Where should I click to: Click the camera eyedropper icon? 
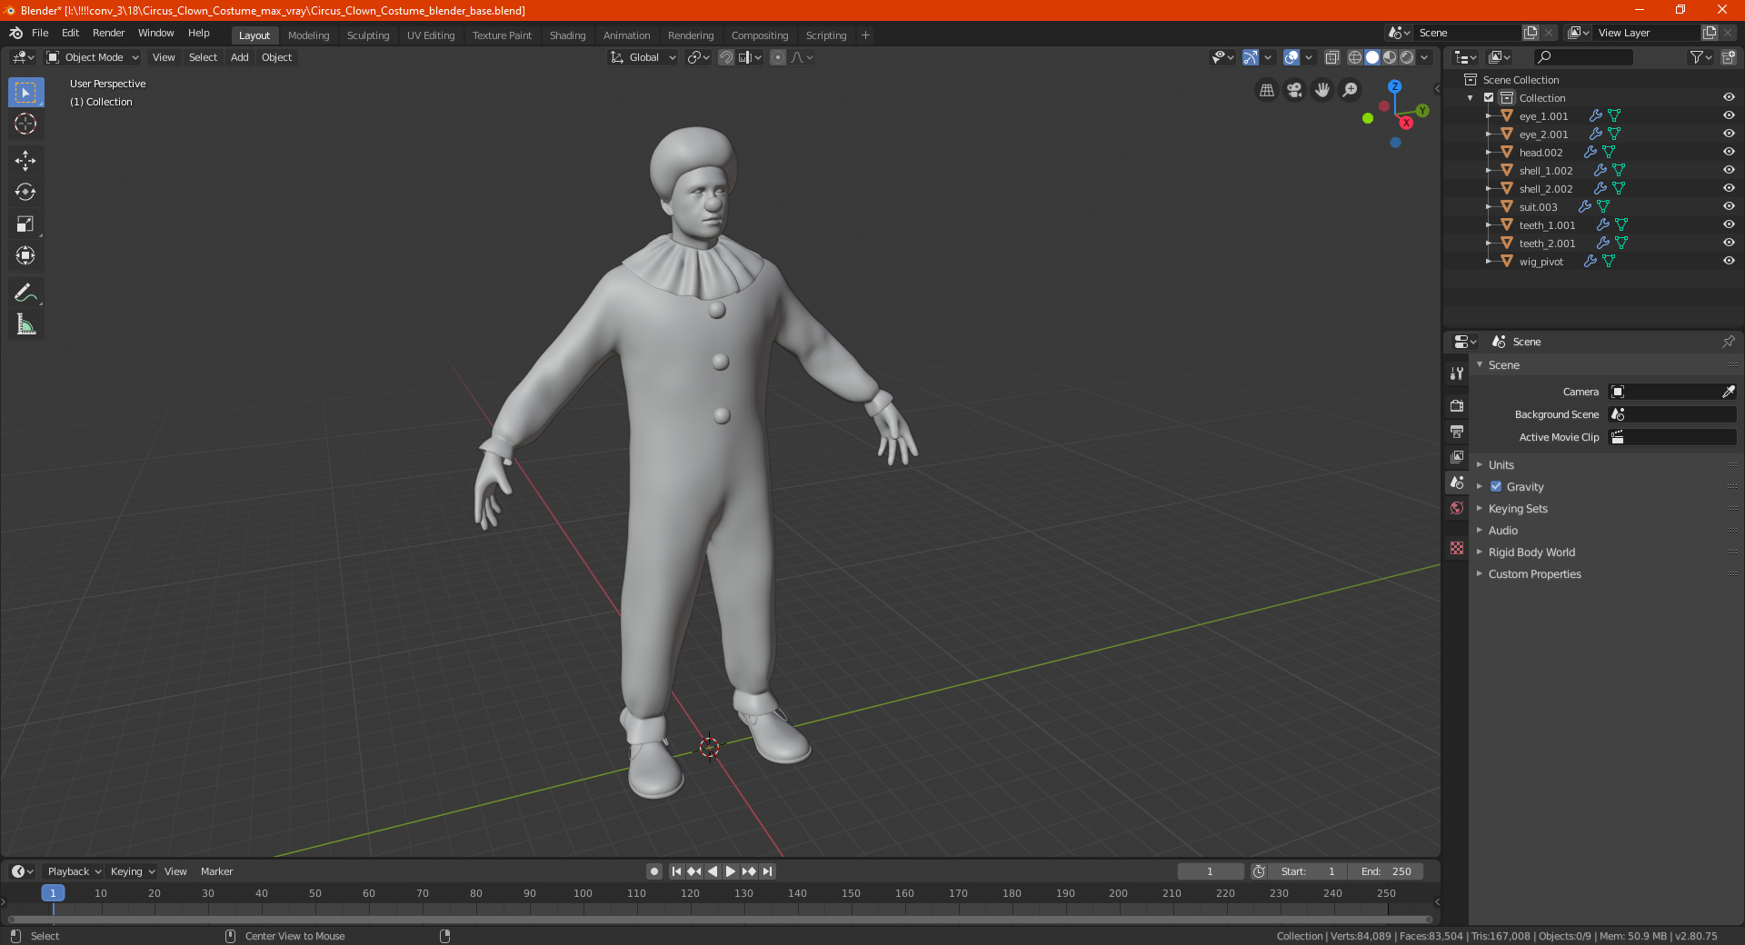pos(1728,392)
